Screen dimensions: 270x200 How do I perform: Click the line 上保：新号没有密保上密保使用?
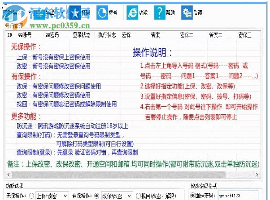[53, 57]
